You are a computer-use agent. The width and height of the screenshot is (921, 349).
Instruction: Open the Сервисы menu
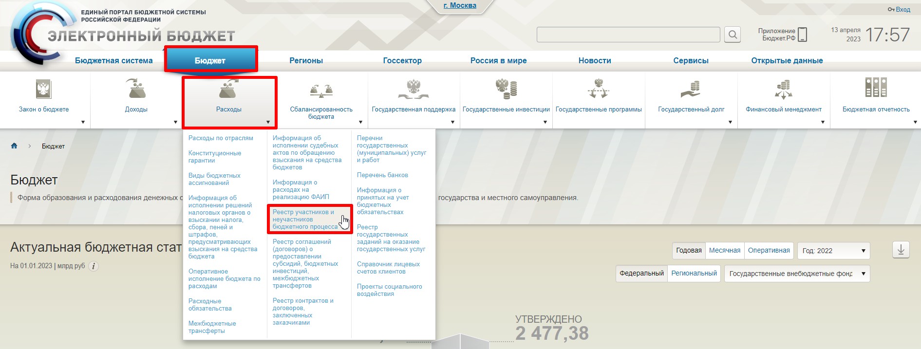[691, 60]
